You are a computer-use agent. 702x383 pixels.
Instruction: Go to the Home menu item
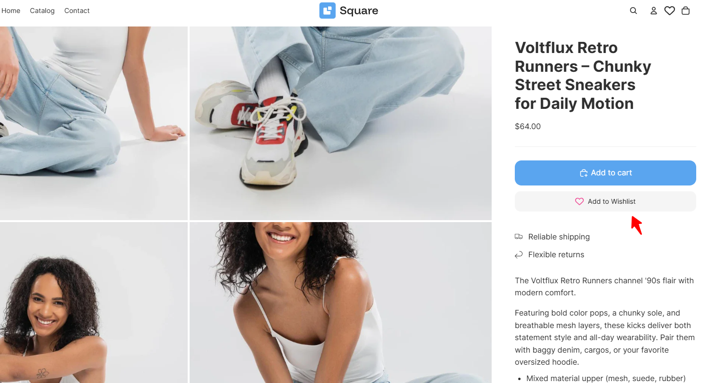pyautogui.click(x=11, y=11)
